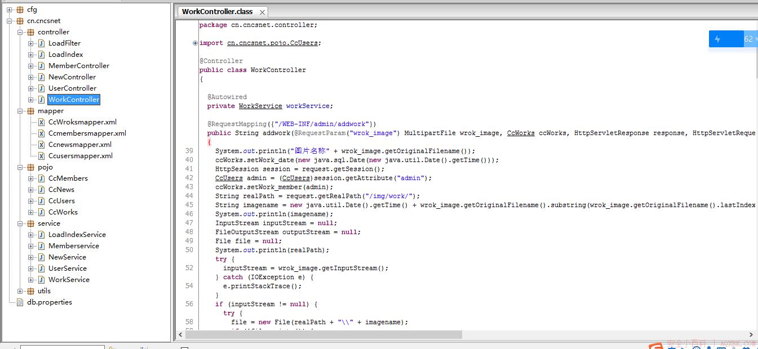
Task: Collapse the controller package node
Action: 20,32
